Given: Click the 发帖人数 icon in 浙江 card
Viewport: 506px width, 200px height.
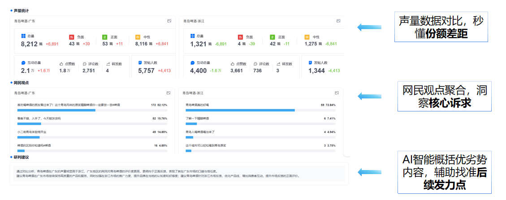Looking at the screenshot, I should (x=310, y=64).
